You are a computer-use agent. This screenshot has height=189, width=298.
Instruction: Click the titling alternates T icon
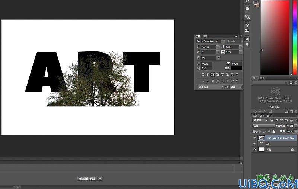pos(227,81)
